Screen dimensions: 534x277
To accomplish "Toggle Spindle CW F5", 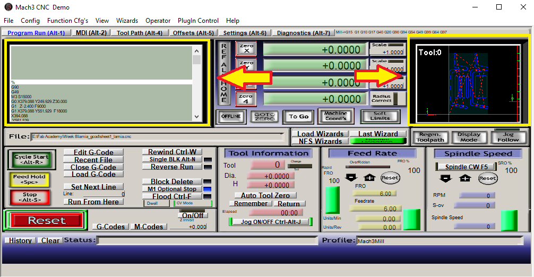I will (x=466, y=167).
